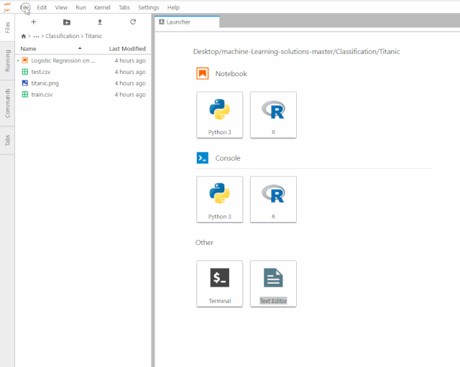Open the Edit menu

pos(42,7)
